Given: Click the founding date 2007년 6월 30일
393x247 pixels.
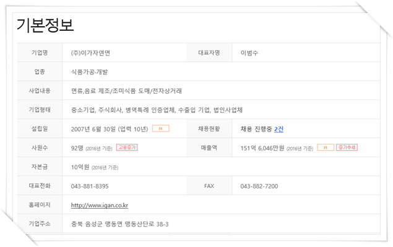Looking at the screenshot, I should [93, 129].
